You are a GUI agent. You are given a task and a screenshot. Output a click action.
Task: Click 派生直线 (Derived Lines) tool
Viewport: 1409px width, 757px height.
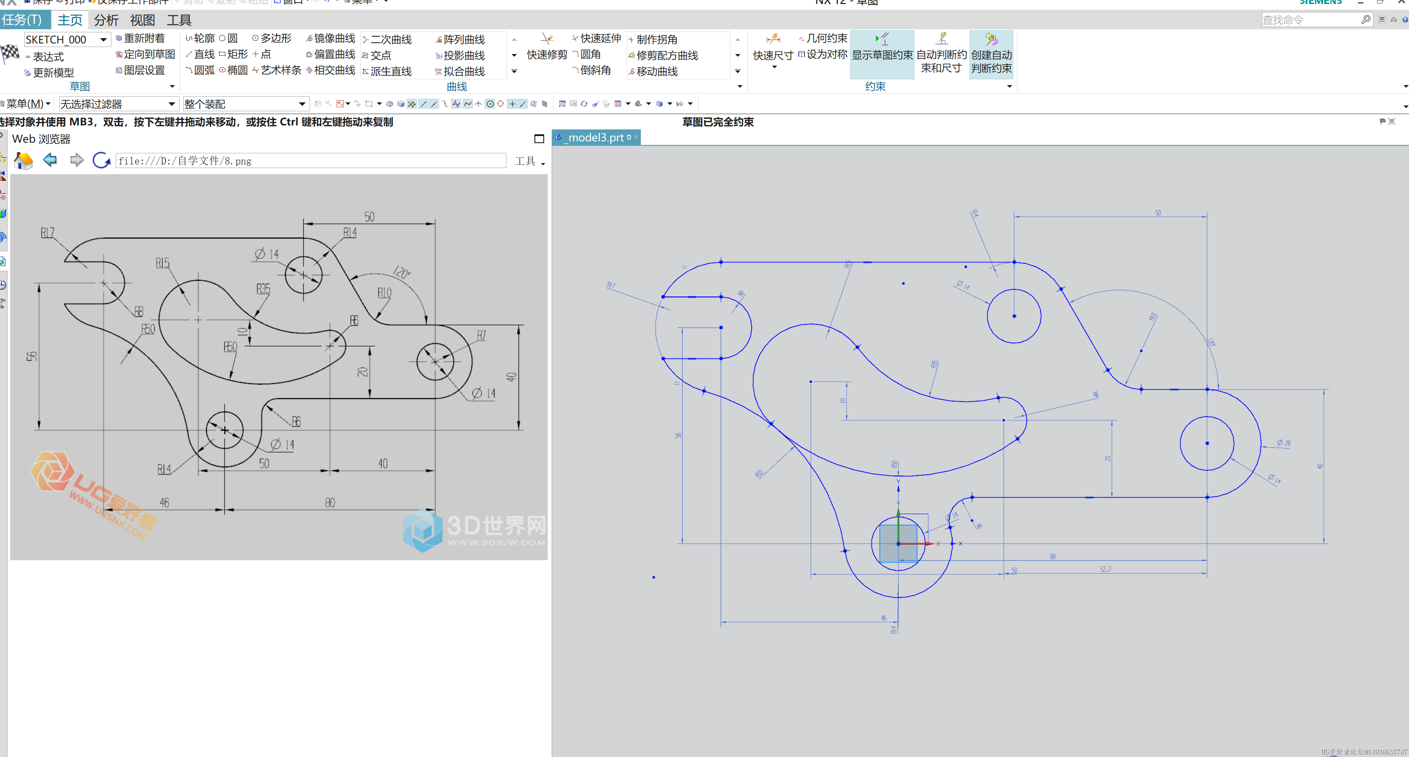(387, 71)
